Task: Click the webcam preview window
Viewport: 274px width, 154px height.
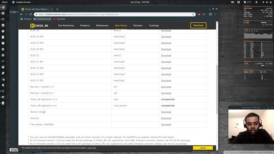Action: 251,127
